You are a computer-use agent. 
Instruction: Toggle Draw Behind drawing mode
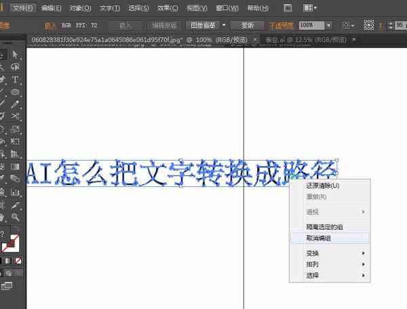tap(8, 273)
